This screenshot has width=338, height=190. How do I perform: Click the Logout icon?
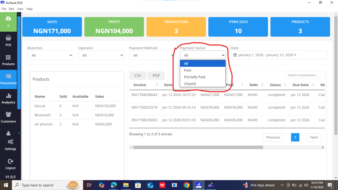click(10, 161)
